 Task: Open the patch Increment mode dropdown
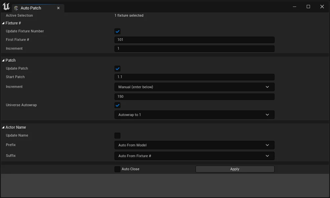coord(194,87)
